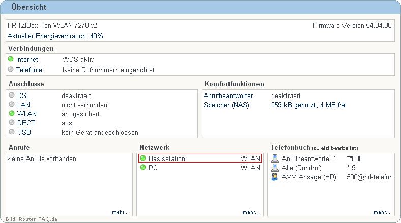The width and height of the screenshot is (401, 223).
Task: Click 'WDS aktiv' status text
Action: [x=78, y=60]
